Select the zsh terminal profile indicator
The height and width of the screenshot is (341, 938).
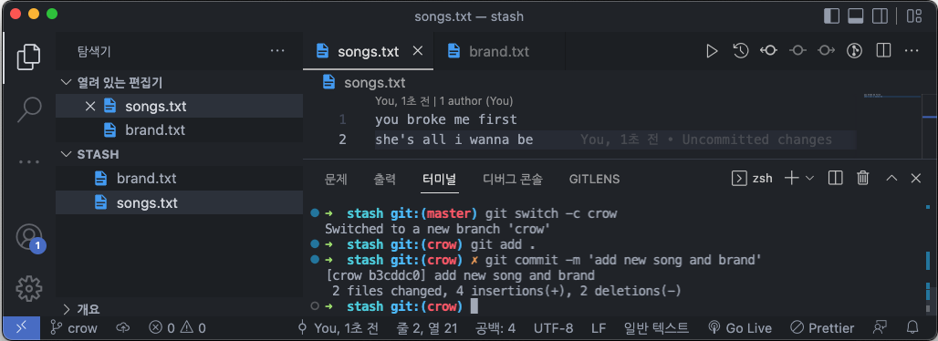tap(752, 179)
